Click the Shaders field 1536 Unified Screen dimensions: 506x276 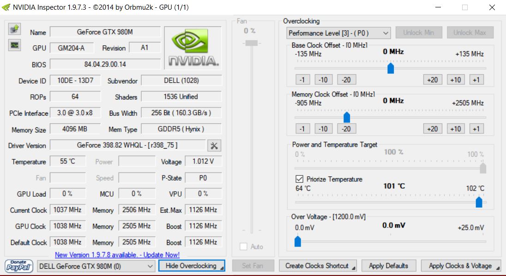coord(181,96)
